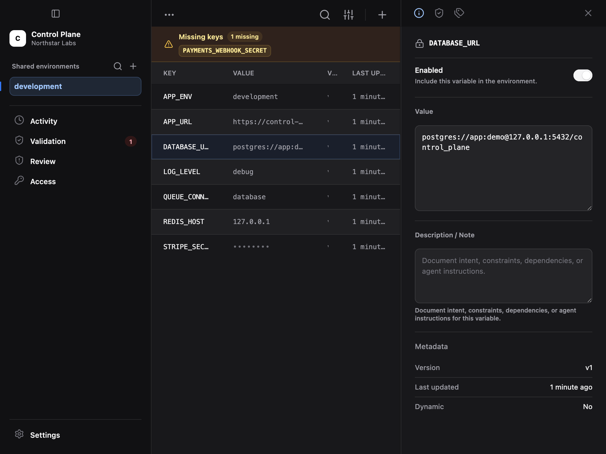Click the 'debug' value cell
606x454 pixels.
[243, 172]
